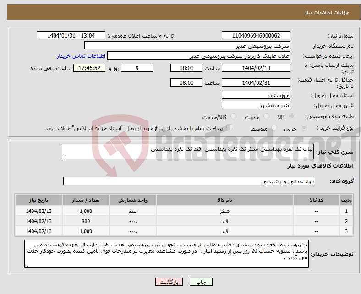
Task: Click the quantity 1,000 in row 1
Action: point(86,211)
